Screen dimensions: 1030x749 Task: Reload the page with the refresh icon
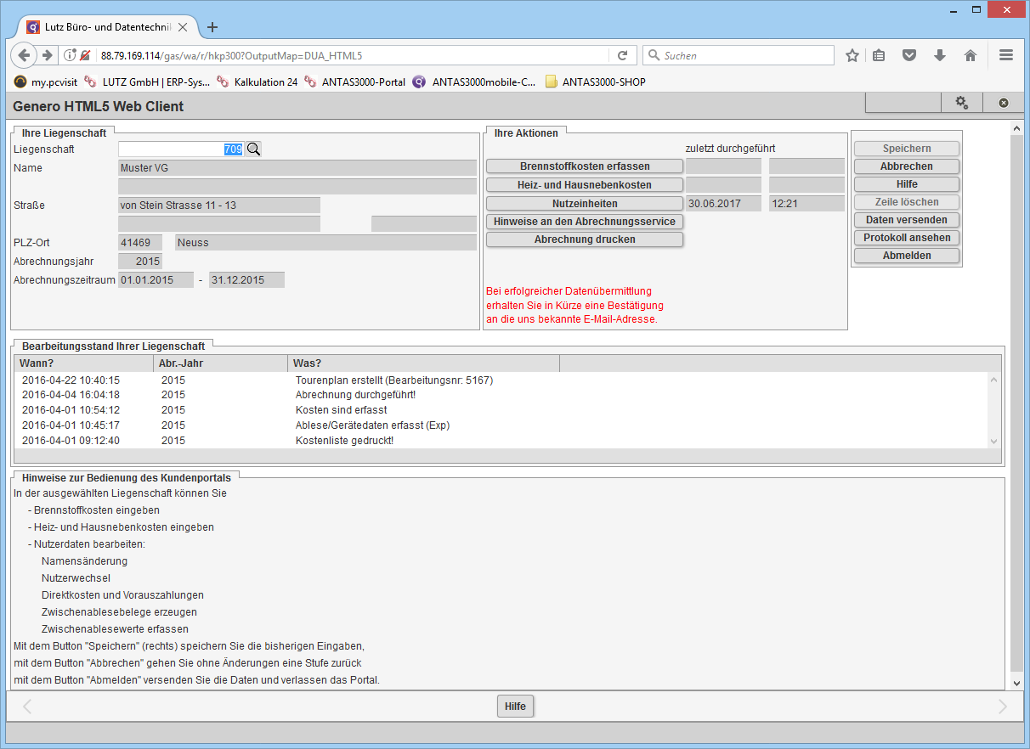(x=622, y=55)
